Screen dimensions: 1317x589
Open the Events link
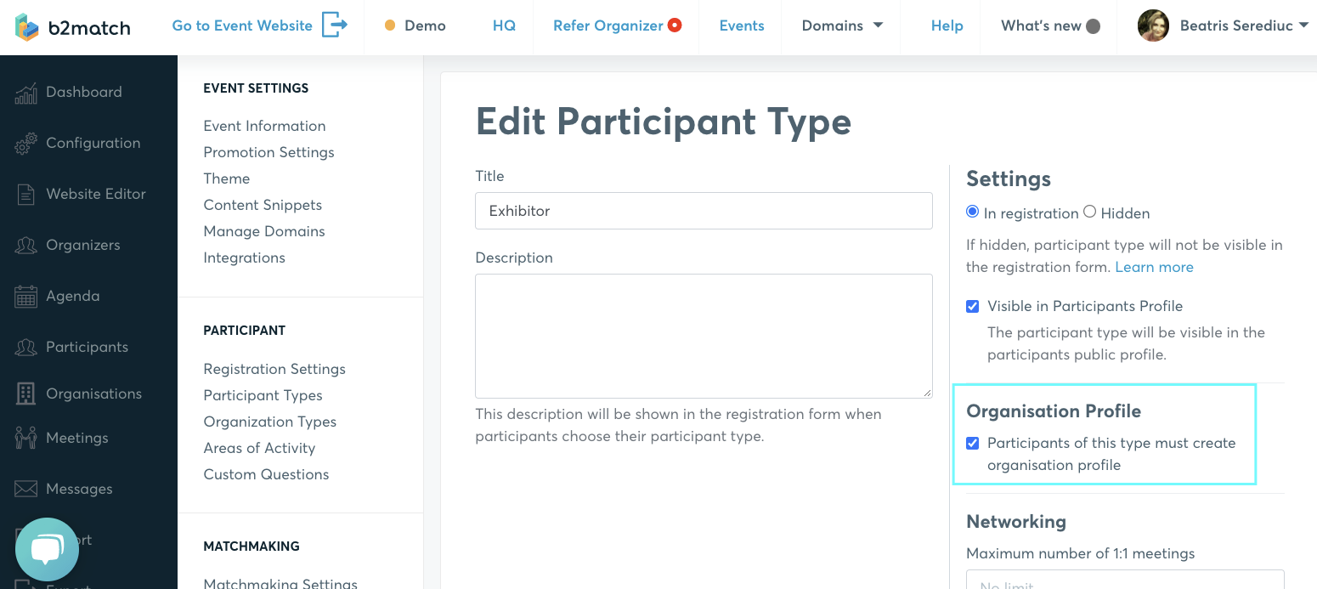(742, 25)
